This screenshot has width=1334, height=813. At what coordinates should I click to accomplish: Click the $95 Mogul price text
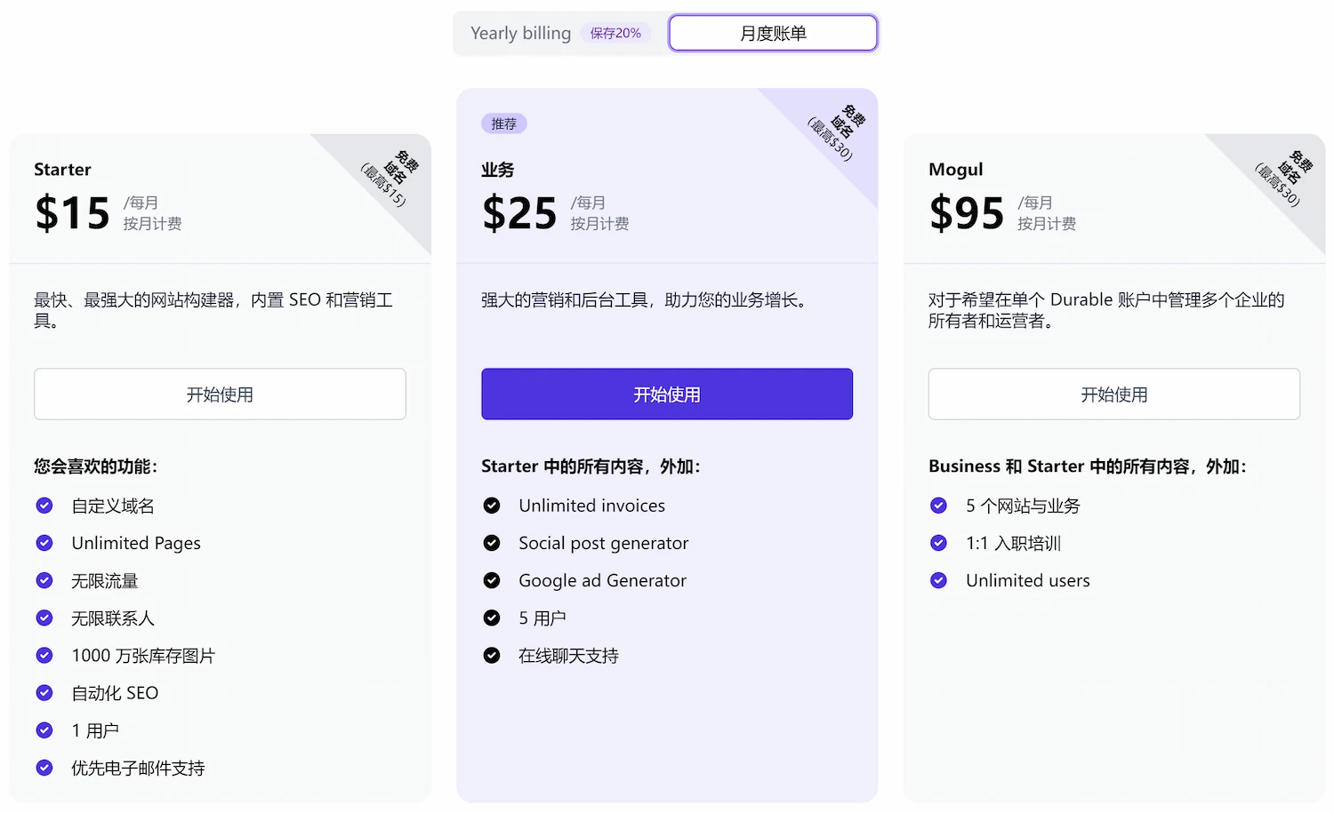pos(966,214)
